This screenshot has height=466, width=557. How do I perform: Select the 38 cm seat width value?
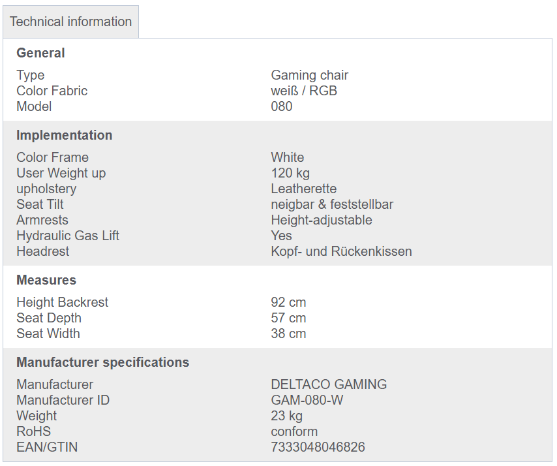click(288, 334)
